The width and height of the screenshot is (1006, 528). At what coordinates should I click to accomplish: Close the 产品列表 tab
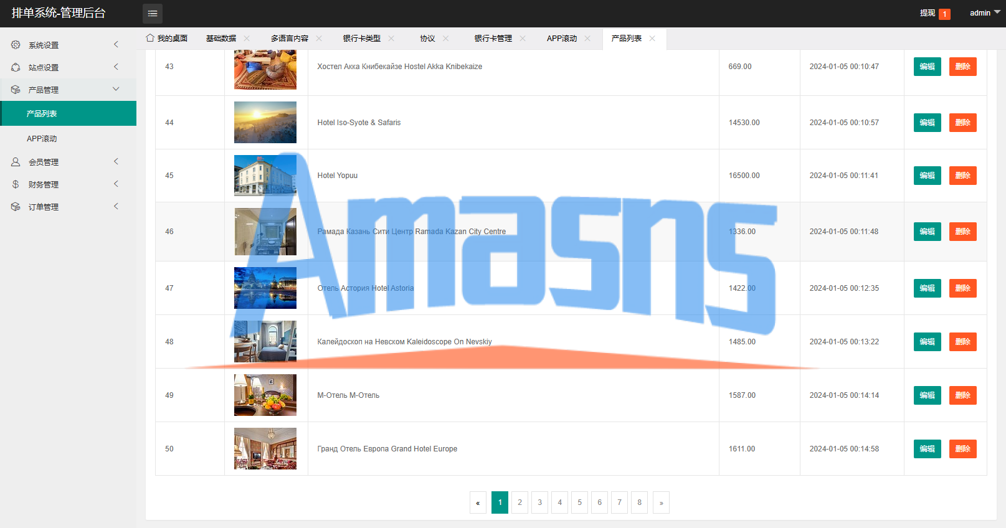pos(652,39)
